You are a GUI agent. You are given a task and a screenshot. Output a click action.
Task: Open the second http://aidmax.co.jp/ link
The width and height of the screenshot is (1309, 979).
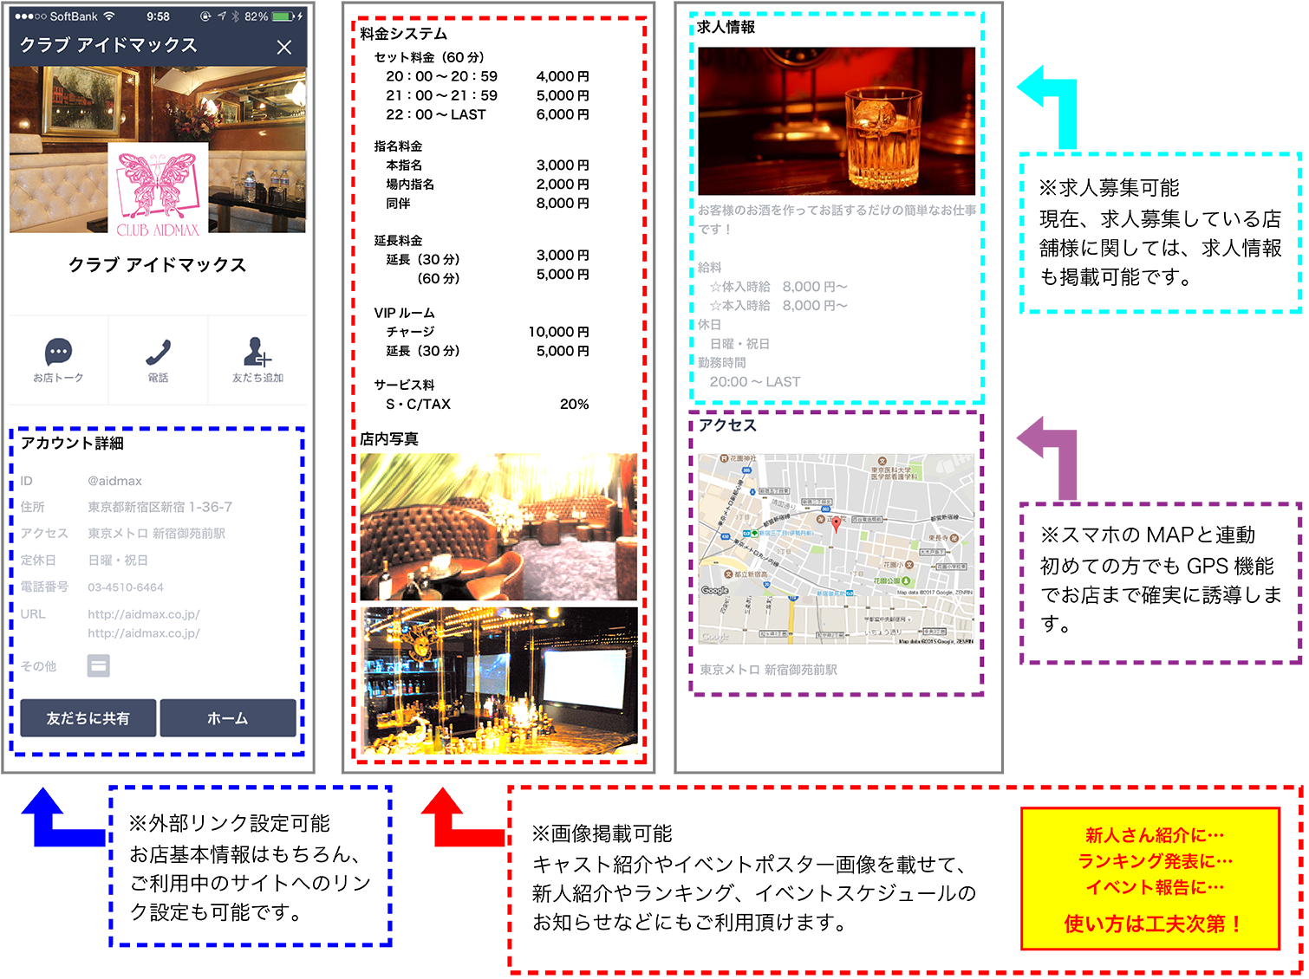144,633
